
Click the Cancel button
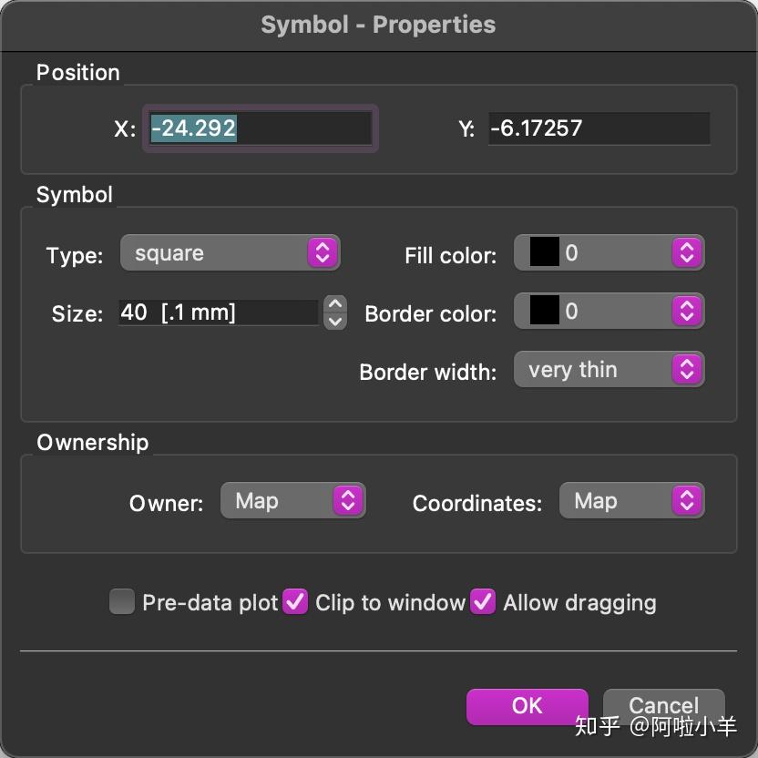pyautogui.click(x=663, y=706)
